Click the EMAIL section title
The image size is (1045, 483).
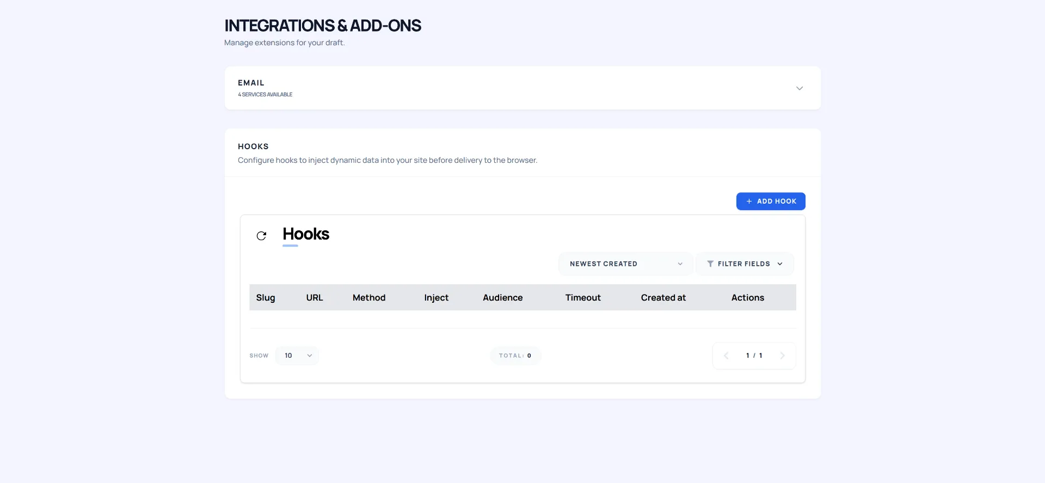(x=251, y=83)
